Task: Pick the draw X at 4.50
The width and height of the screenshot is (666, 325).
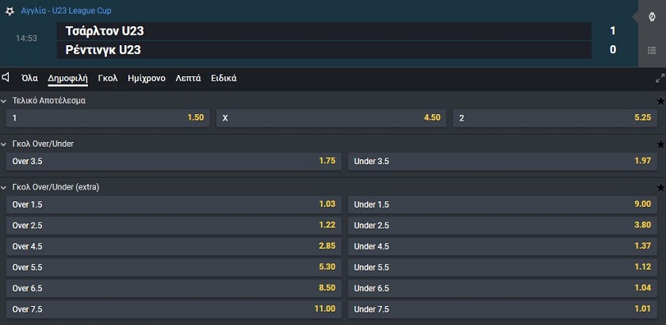Action: pyautogui.click(x=331, y=118)
